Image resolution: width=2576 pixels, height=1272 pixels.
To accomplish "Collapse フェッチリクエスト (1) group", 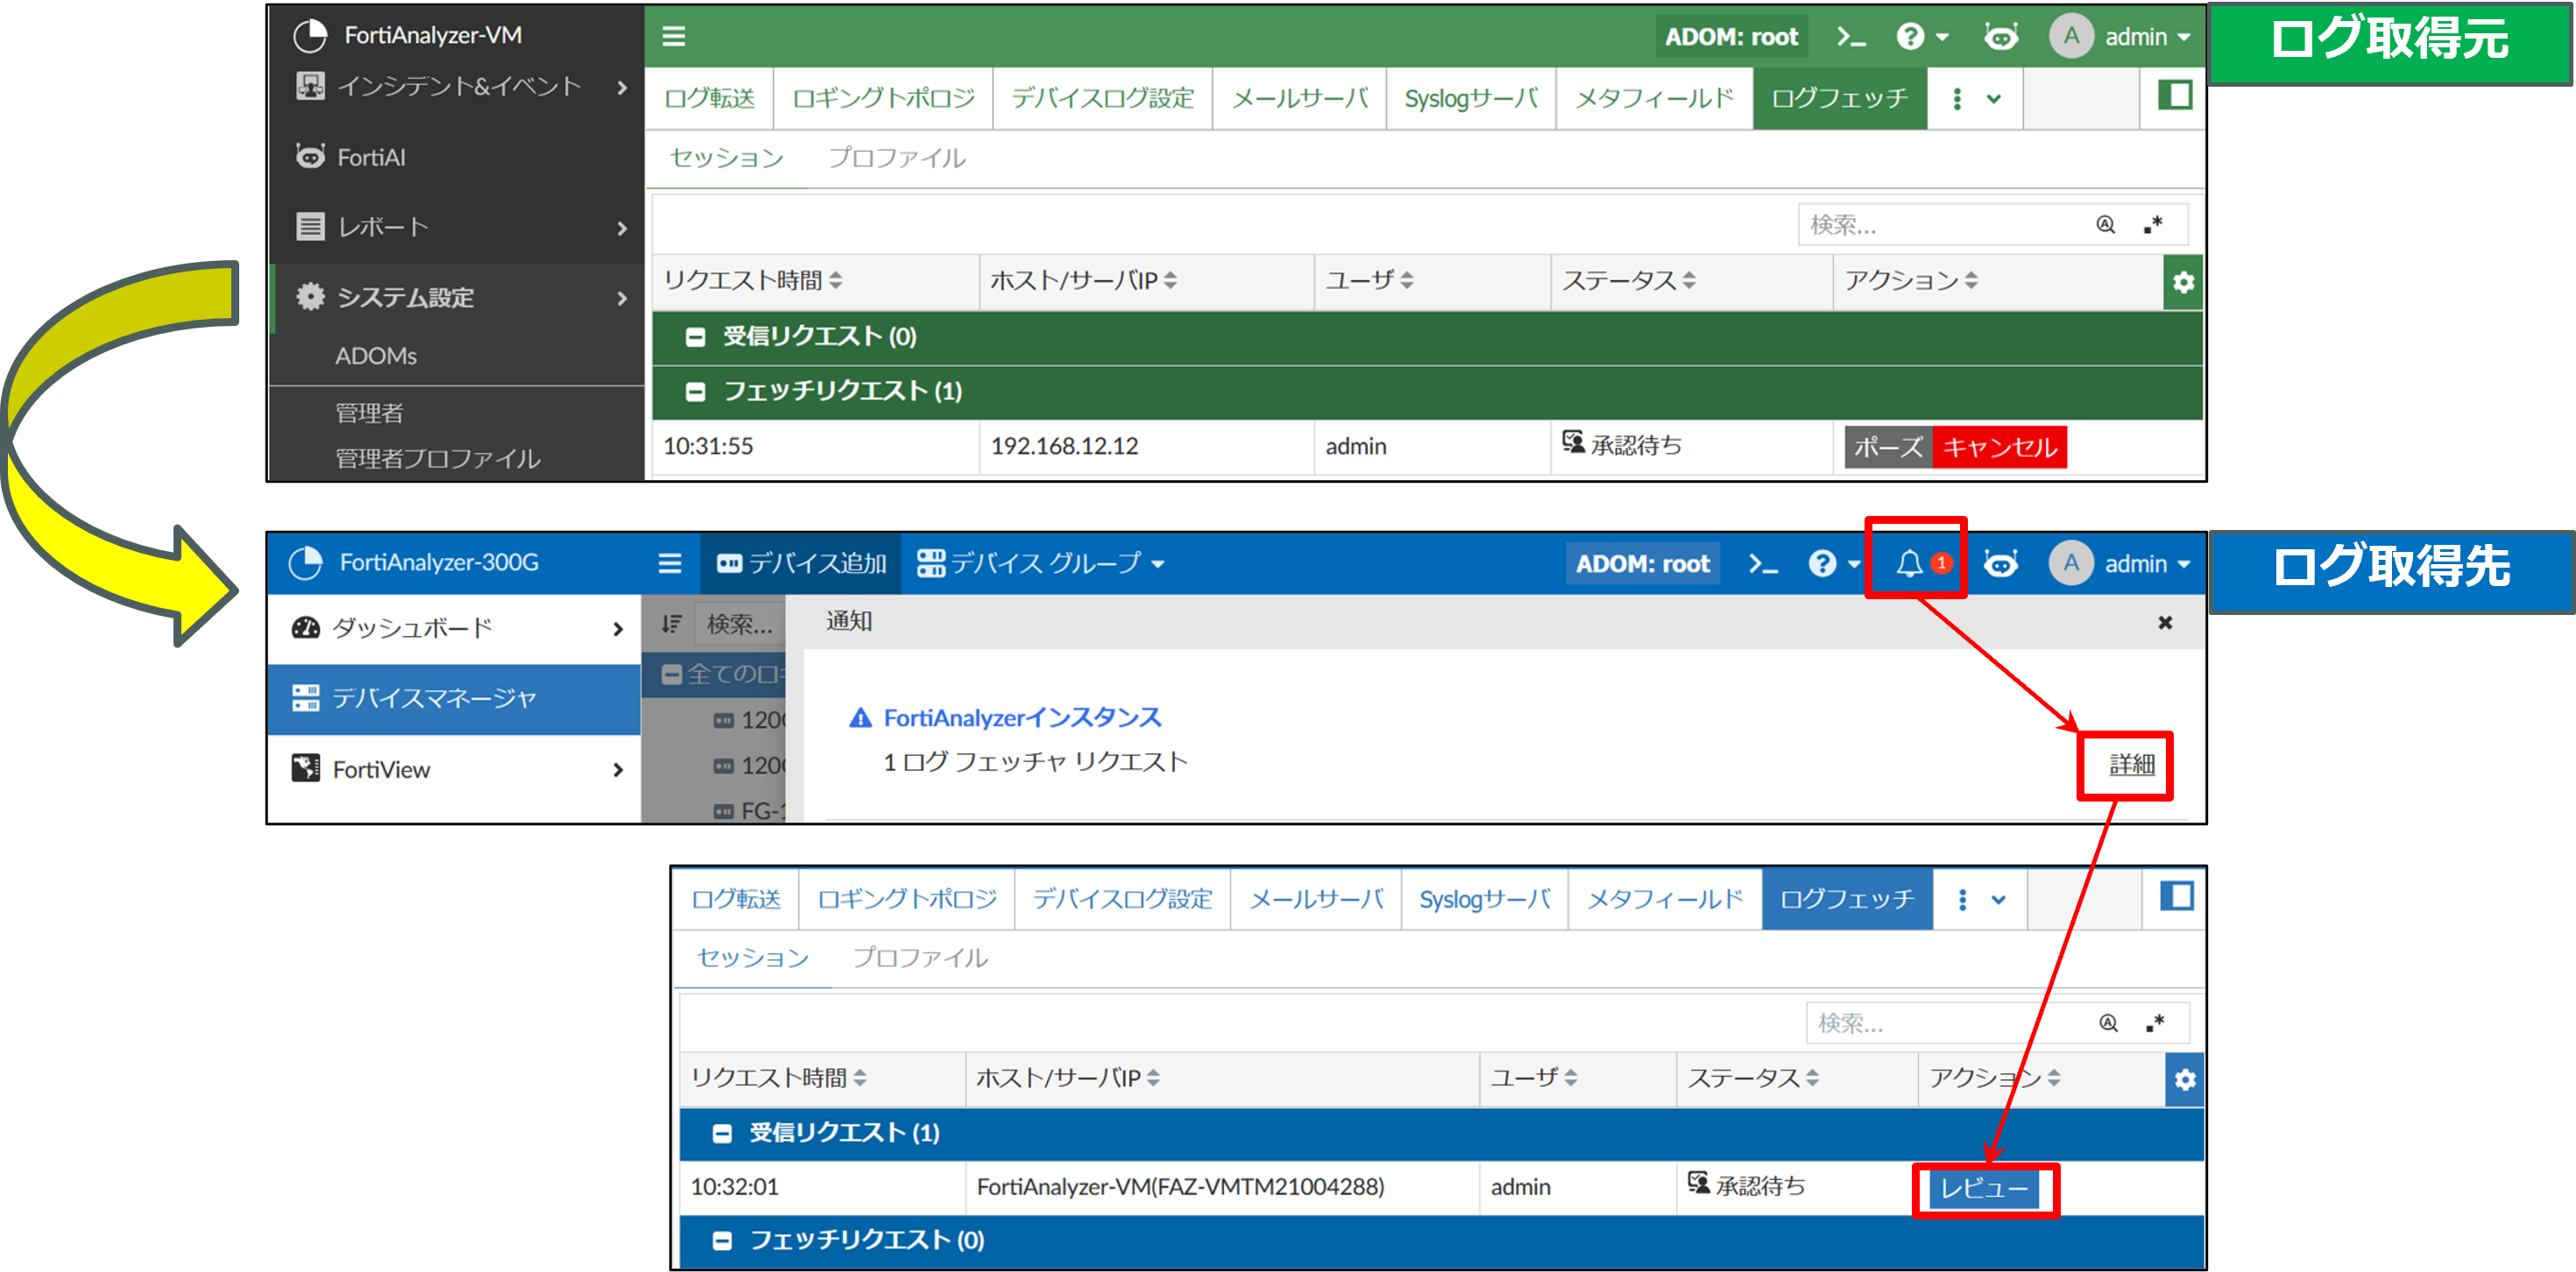I will [695, 392].
